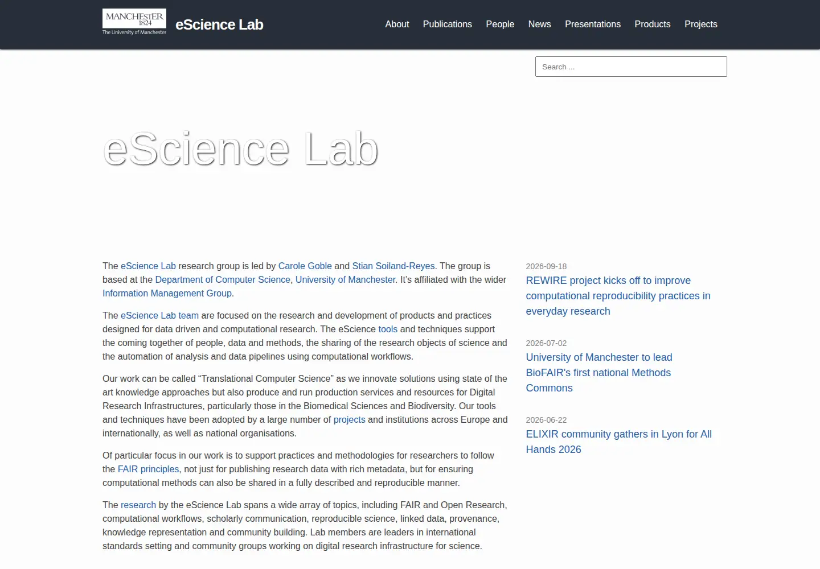The width and height of the screenshot is (820, 569).
Task: Open the Presentations page
Action: tap(593, 24)
